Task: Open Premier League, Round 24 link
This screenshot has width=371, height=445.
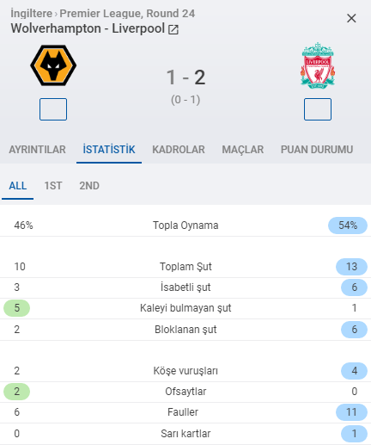Action: pos(127,14)
